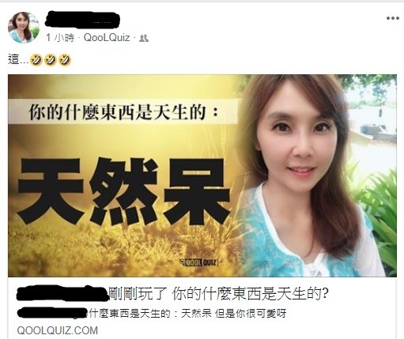Click the QOOL QUIZ logo watermark on image
The width and height of the screenshot is (404, 339).
tap(199, 262)
